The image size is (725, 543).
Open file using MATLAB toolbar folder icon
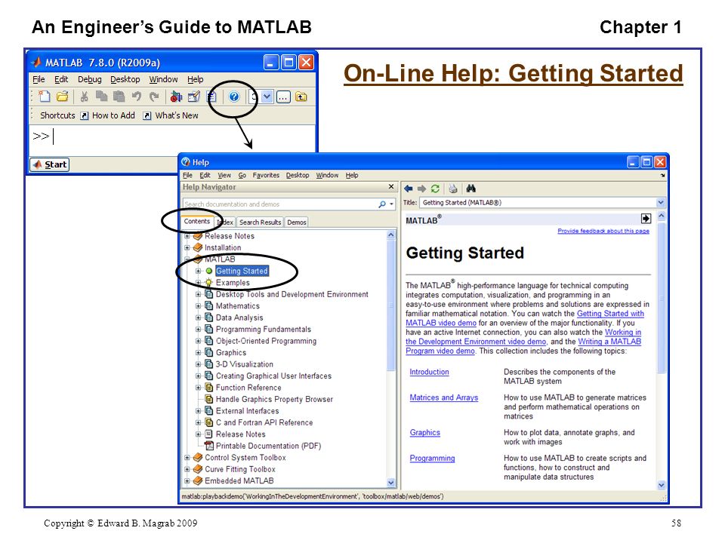(62, 97)
